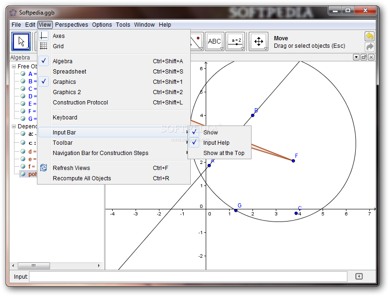Screen dimensions: 389x296
Task: Open graphics view dropdown arrow button
Action: tap(356, 57)
